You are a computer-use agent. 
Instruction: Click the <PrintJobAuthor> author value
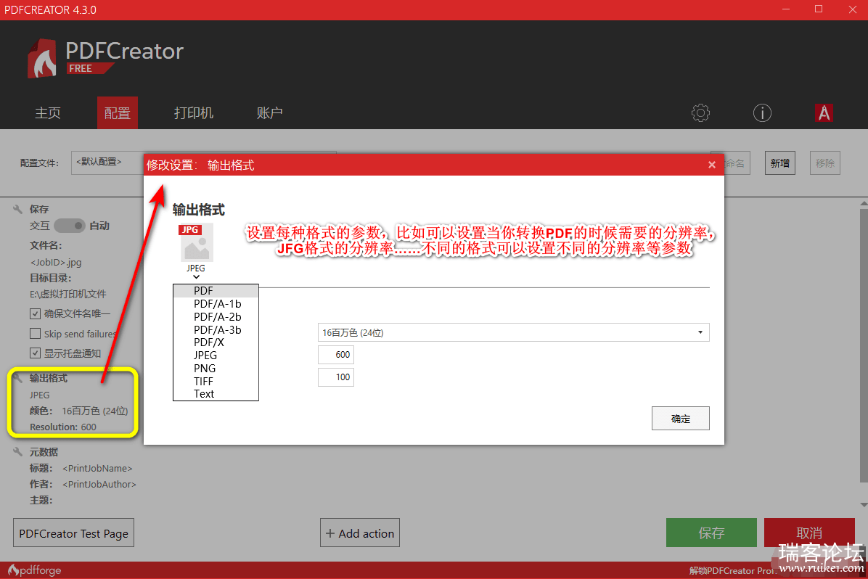(x=99, y=485)
